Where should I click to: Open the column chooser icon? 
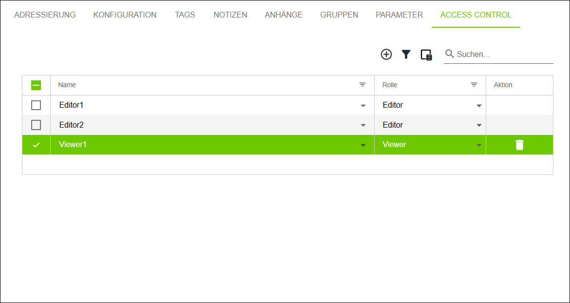[x=426, y=55]
